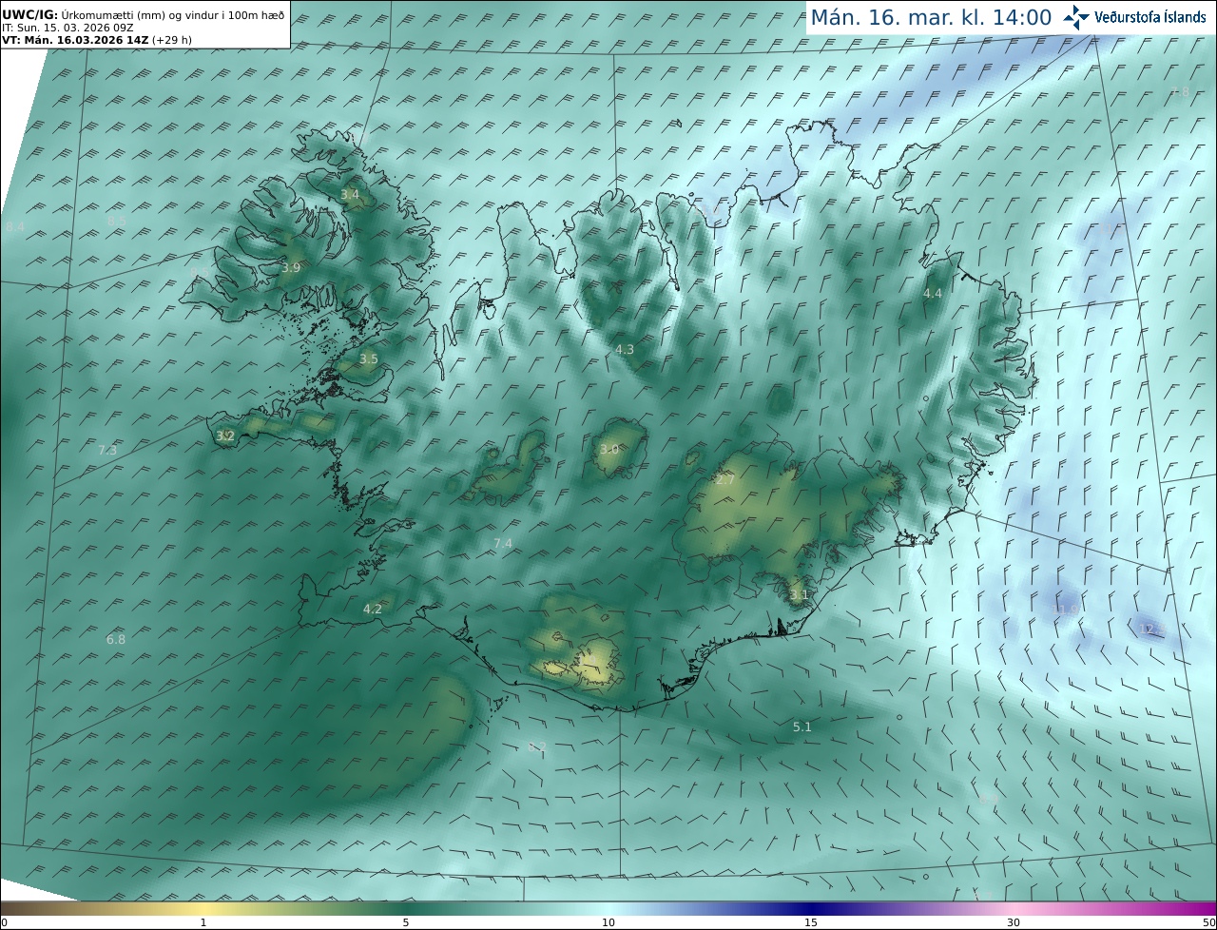The height and width of the screenshot is (930, 1217).
Task: Click the color scale tick label 30
Action: (x=1014, y=922)
